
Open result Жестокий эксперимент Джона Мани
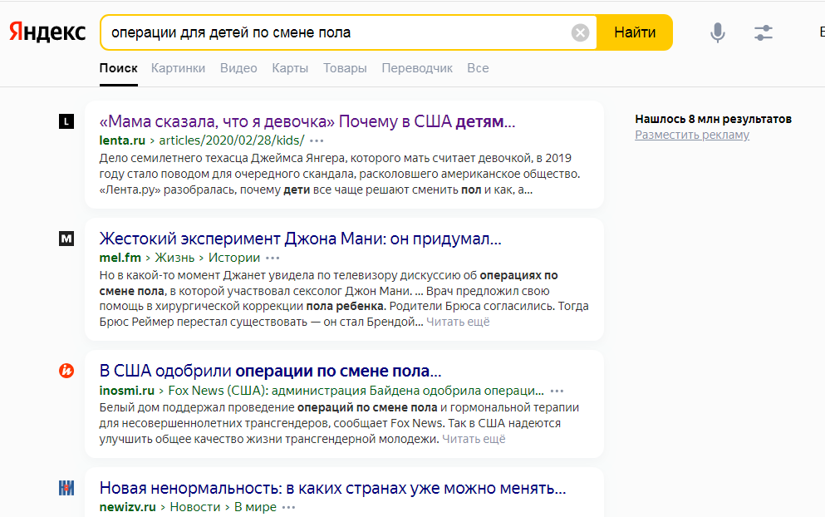pos(301,239)
